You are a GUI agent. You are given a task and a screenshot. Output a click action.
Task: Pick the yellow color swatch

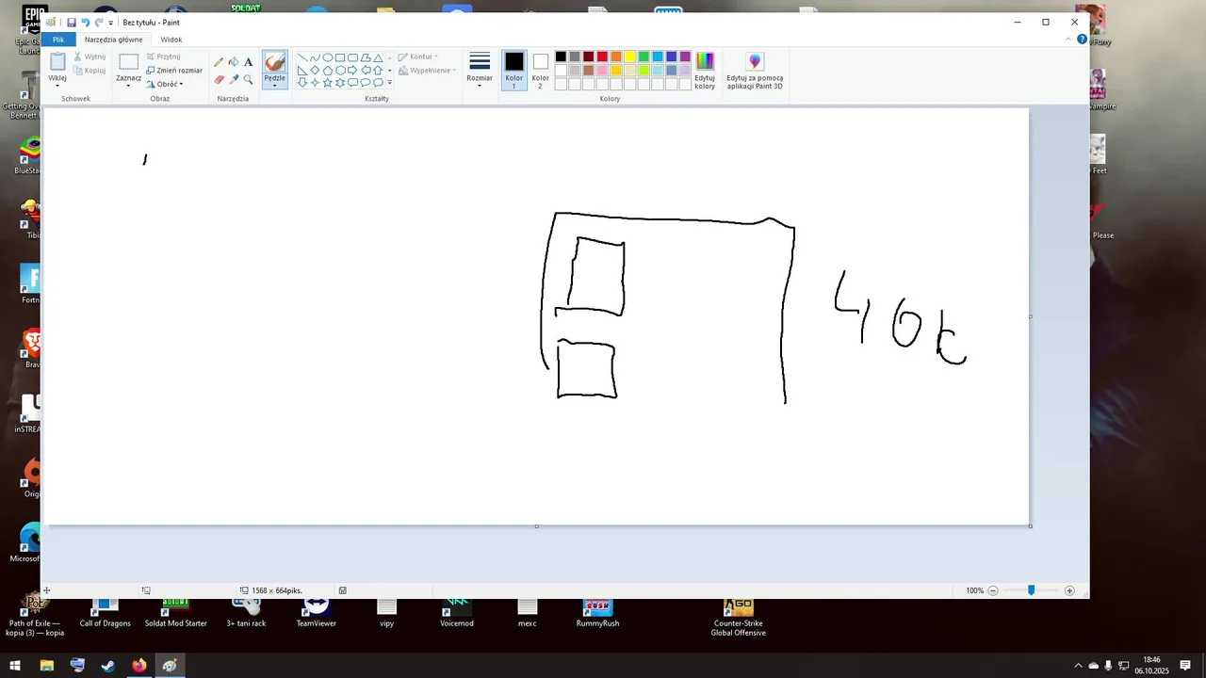pyautogui.click(x=629, y=56)
